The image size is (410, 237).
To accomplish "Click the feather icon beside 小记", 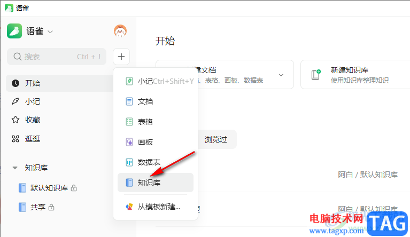I will point(16,101).
